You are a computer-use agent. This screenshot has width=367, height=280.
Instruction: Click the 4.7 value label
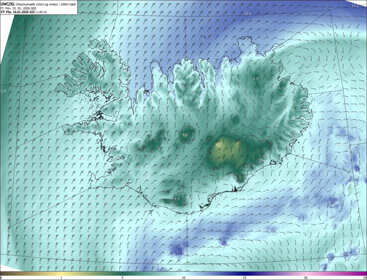click(x=281, y=88)
